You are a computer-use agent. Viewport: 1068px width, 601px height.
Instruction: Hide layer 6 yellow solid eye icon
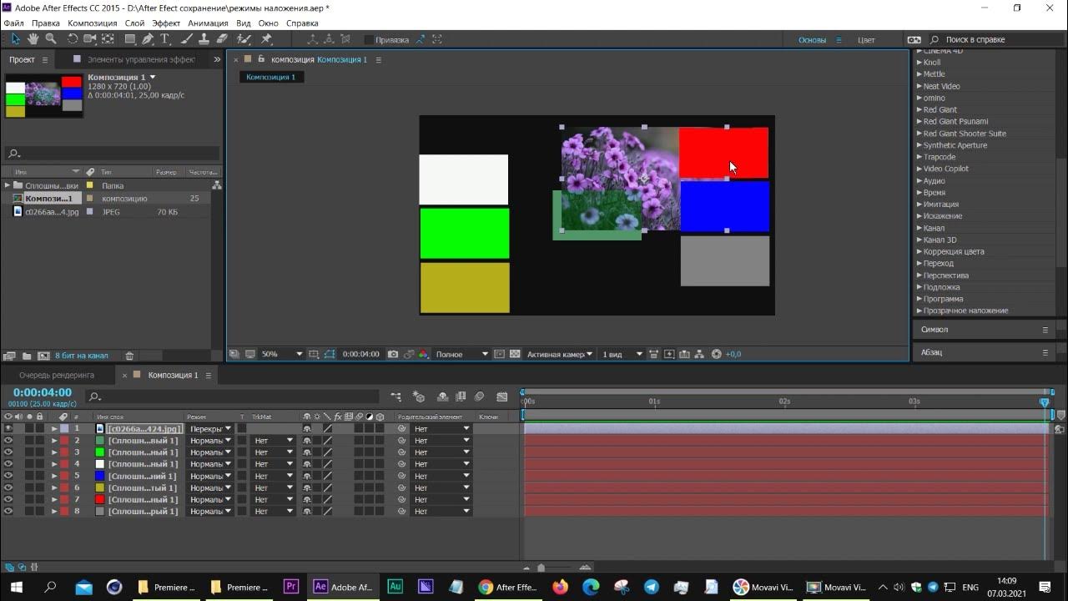(x=8, y=487)
